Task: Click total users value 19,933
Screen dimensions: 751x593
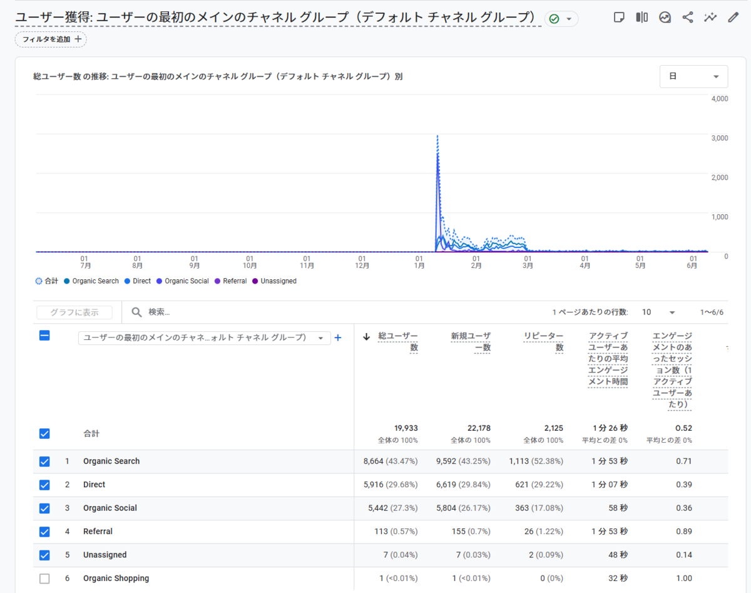Action: click(406, 428)
